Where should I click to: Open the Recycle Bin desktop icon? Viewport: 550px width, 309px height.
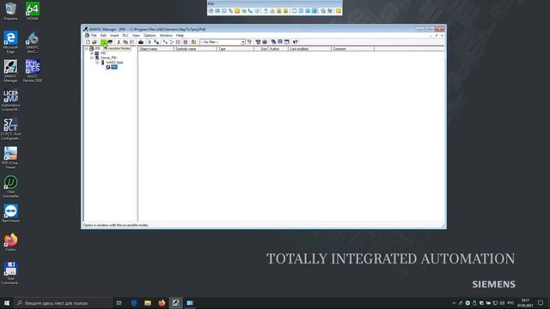tap(10, 11)
